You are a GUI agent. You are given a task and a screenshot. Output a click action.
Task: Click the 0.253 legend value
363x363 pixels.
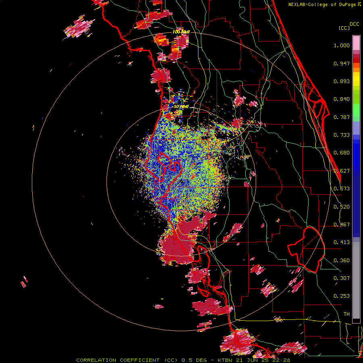(342, 296)
